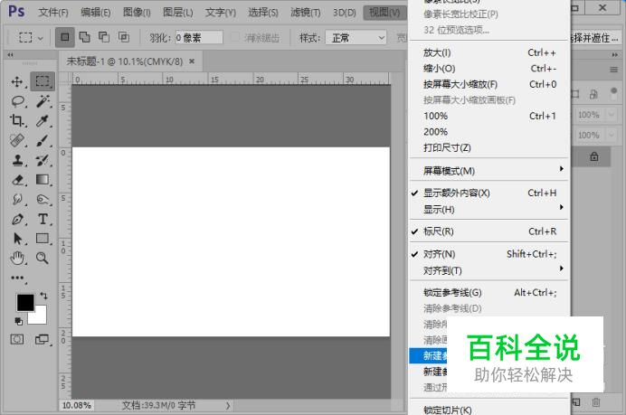Image resolution: width=626 pixels, height=415 pixels.
Task: Expand Screen Mode (屏幕模式) submenu
Action: [x=488, y=171]
